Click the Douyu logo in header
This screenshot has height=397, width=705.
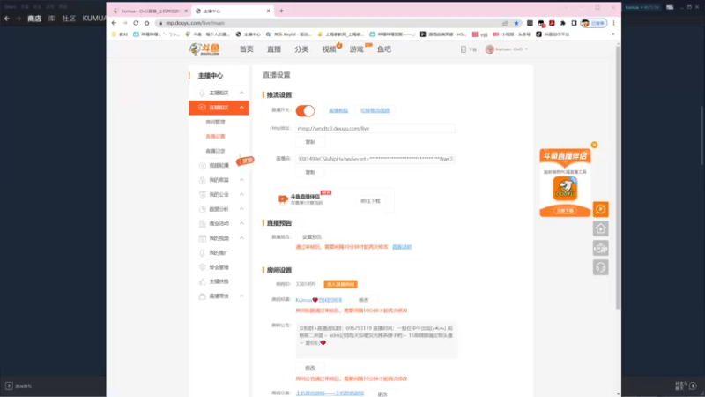204,49
